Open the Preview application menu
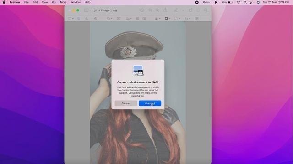Viewport: 293px width, 164px height. [15, 2]
